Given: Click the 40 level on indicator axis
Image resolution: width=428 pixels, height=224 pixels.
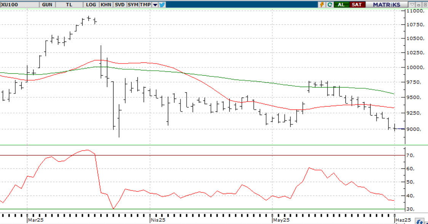Looking at the screenshot, I should (410, 195).
